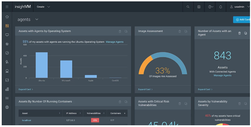Open the localhost asset link

click(x=27, y=120)
